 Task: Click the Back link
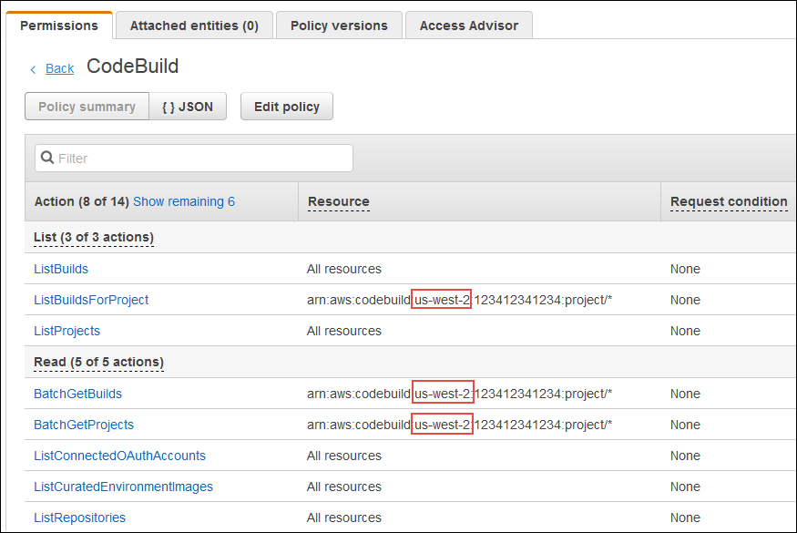click(x=59, y=68)
